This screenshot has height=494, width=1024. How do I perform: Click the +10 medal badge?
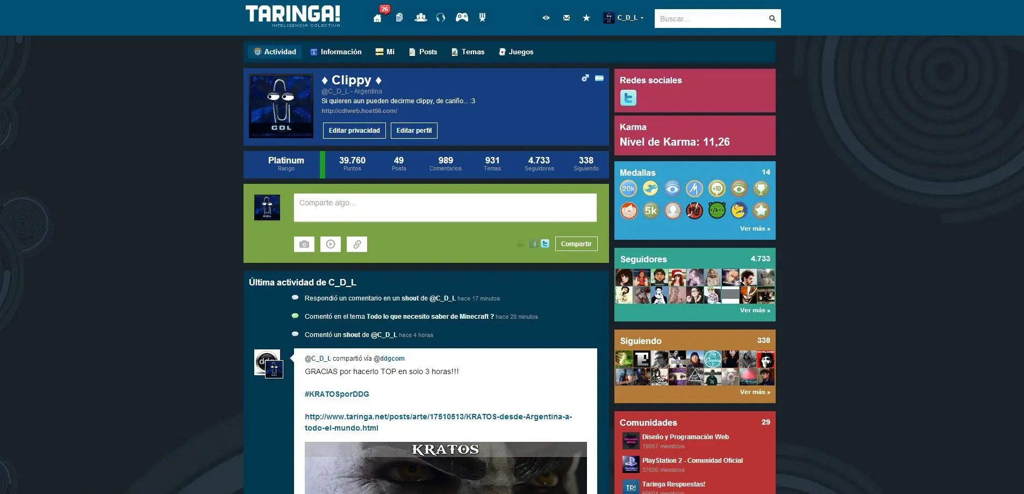pyautogui.click(x=717, y=189)
